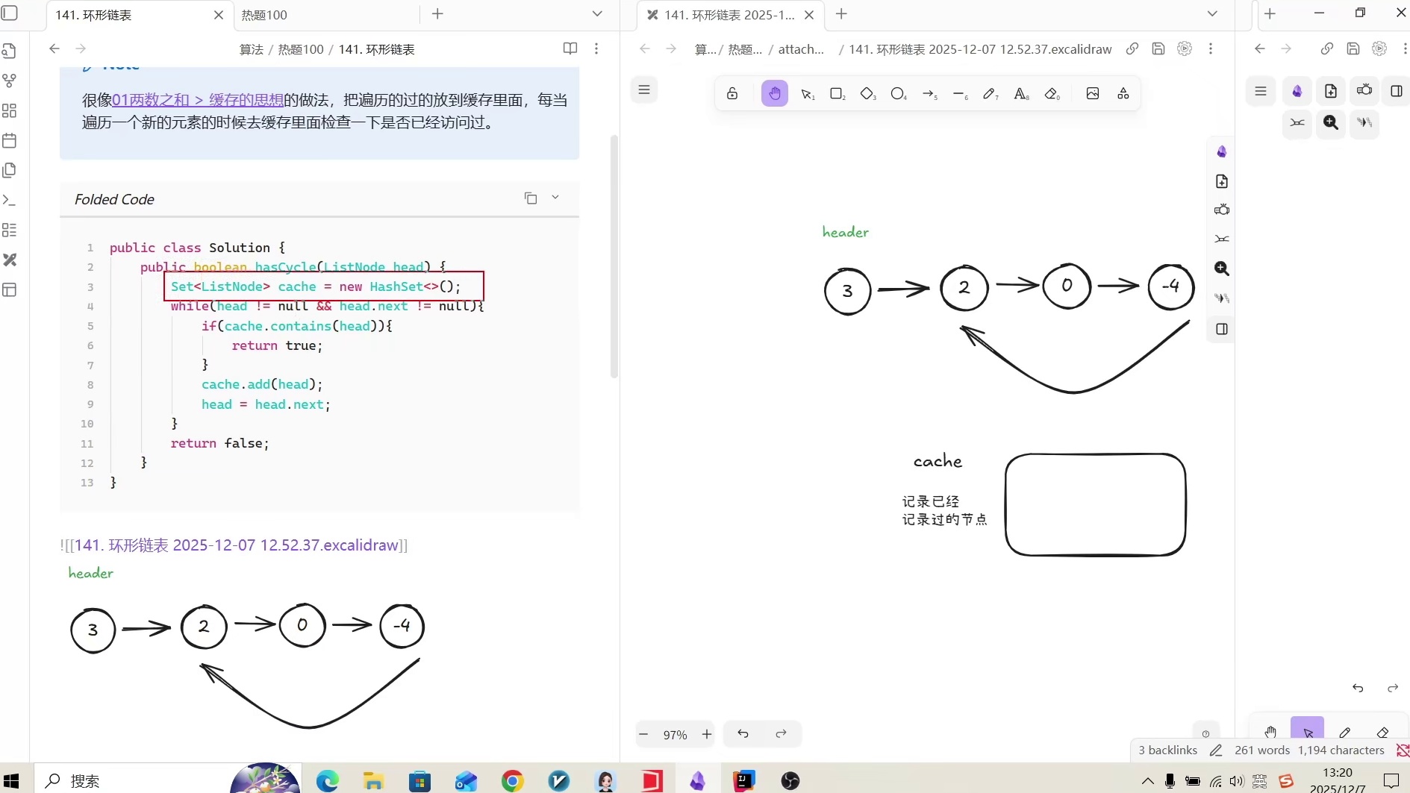
Task: Open the Excalidraw hamburger menu
Action: [x=643, y=90]
